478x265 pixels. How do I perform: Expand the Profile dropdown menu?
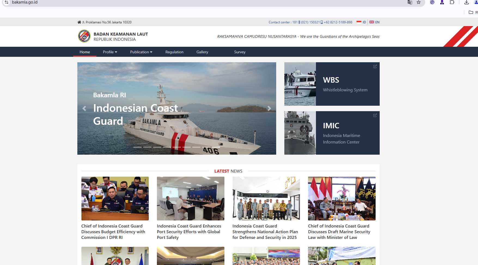[x=110, y=52]
